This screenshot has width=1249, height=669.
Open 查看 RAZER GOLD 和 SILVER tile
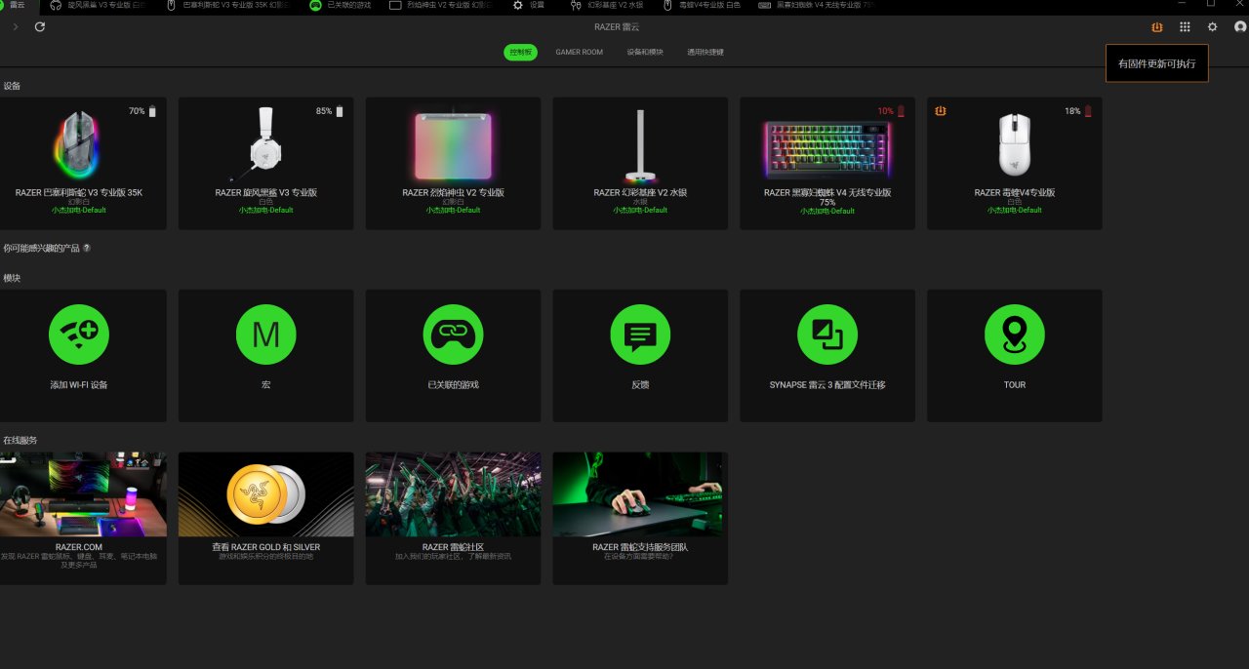tap(265, 518)
